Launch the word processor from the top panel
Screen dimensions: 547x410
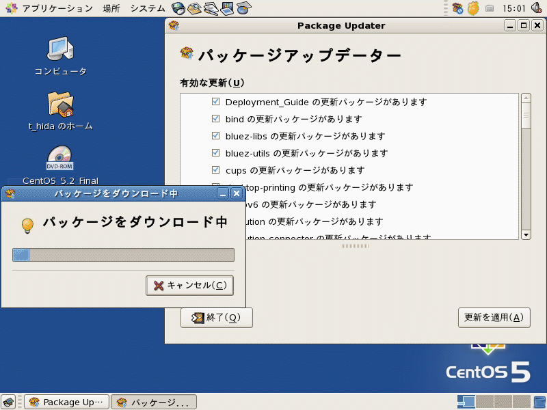(x=211, y=8)
